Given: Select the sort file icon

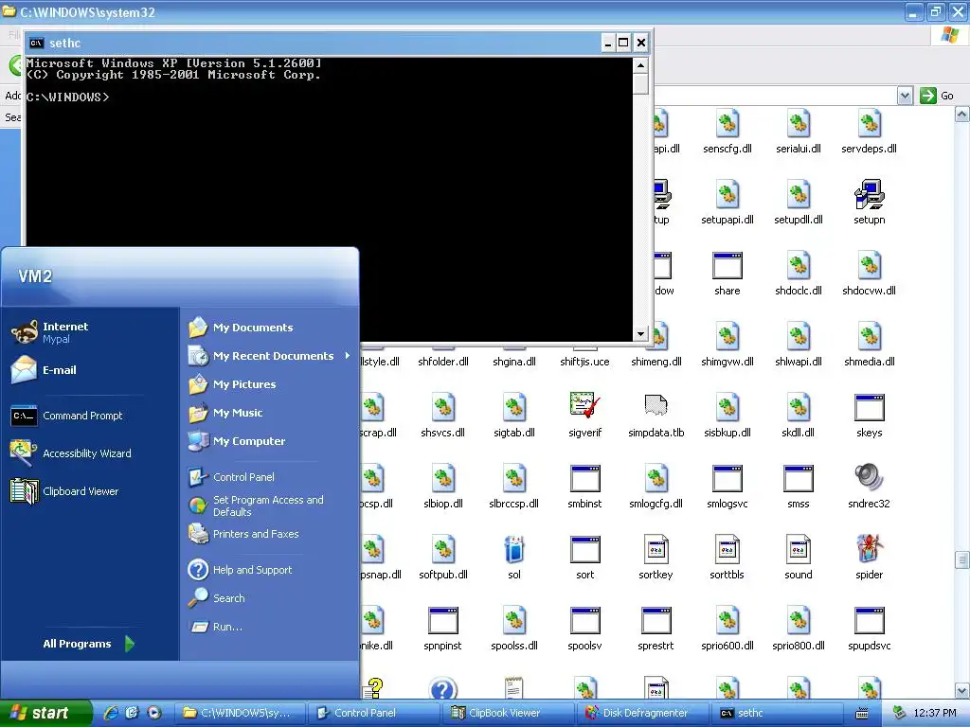Looking at the screenshot, I should pyautogui.click(x=584, y=550).
